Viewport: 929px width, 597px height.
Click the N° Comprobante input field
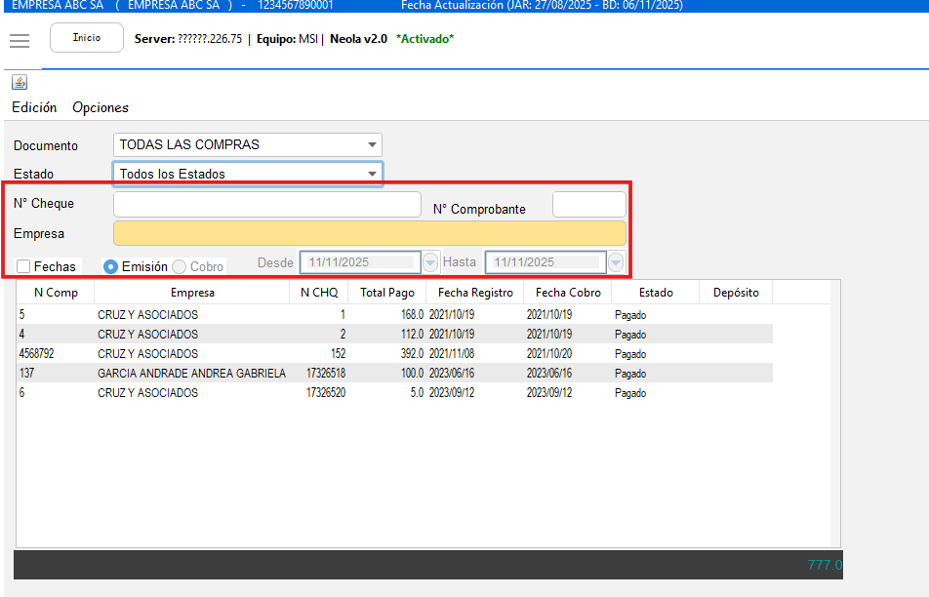coord(588,205)
